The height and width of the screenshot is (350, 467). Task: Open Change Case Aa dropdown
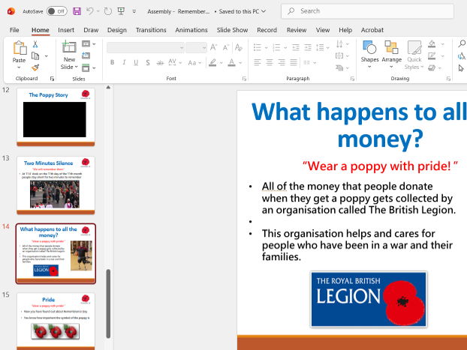pos(194,62)
